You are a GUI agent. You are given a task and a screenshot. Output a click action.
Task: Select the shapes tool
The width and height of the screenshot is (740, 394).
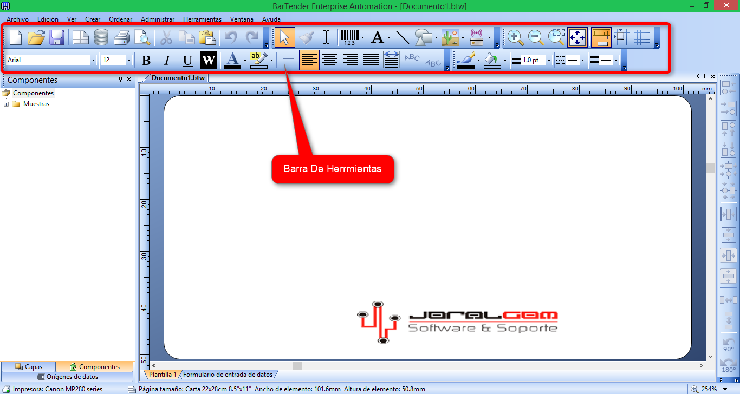pyautogui.click(x=424, y=37)
